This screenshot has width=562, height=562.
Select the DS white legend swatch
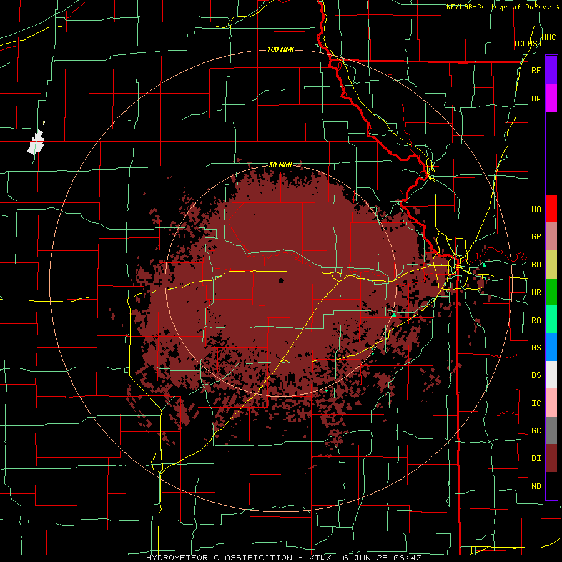tap(551, 375)
